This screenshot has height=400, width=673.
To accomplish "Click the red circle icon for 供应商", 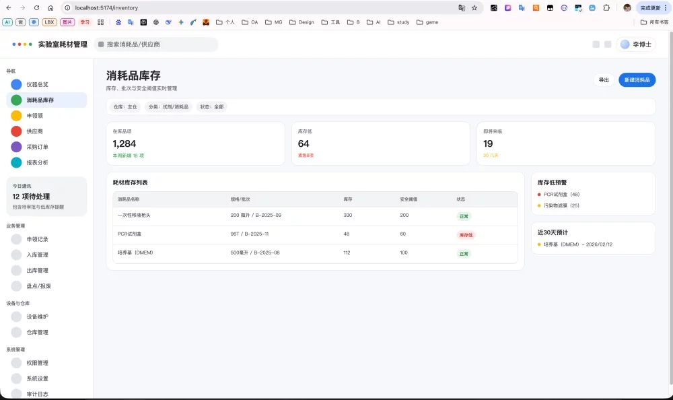I will (x=16, y=131).
